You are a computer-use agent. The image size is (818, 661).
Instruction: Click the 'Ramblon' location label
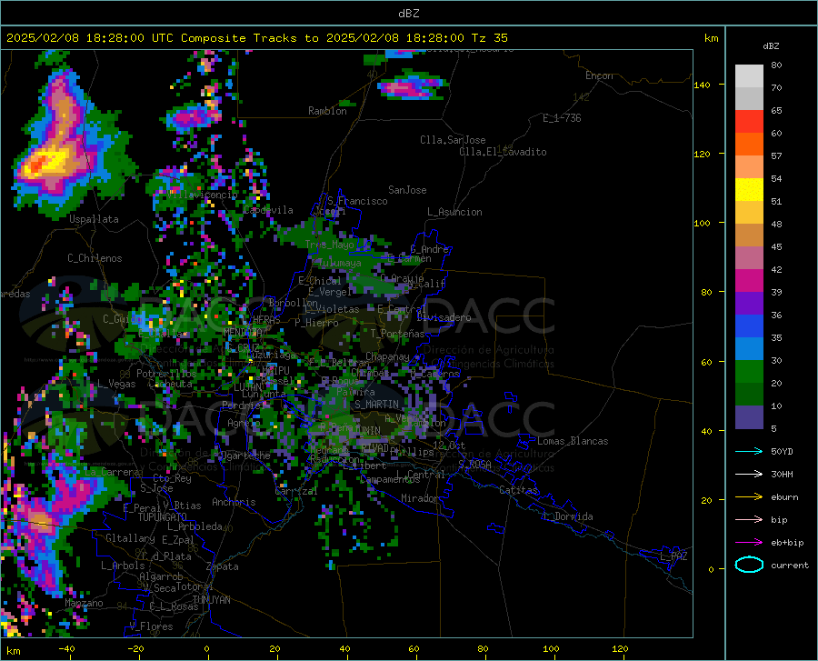(x=327, y=111)
